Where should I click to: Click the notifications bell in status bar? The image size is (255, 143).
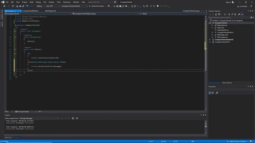[251, 141]
